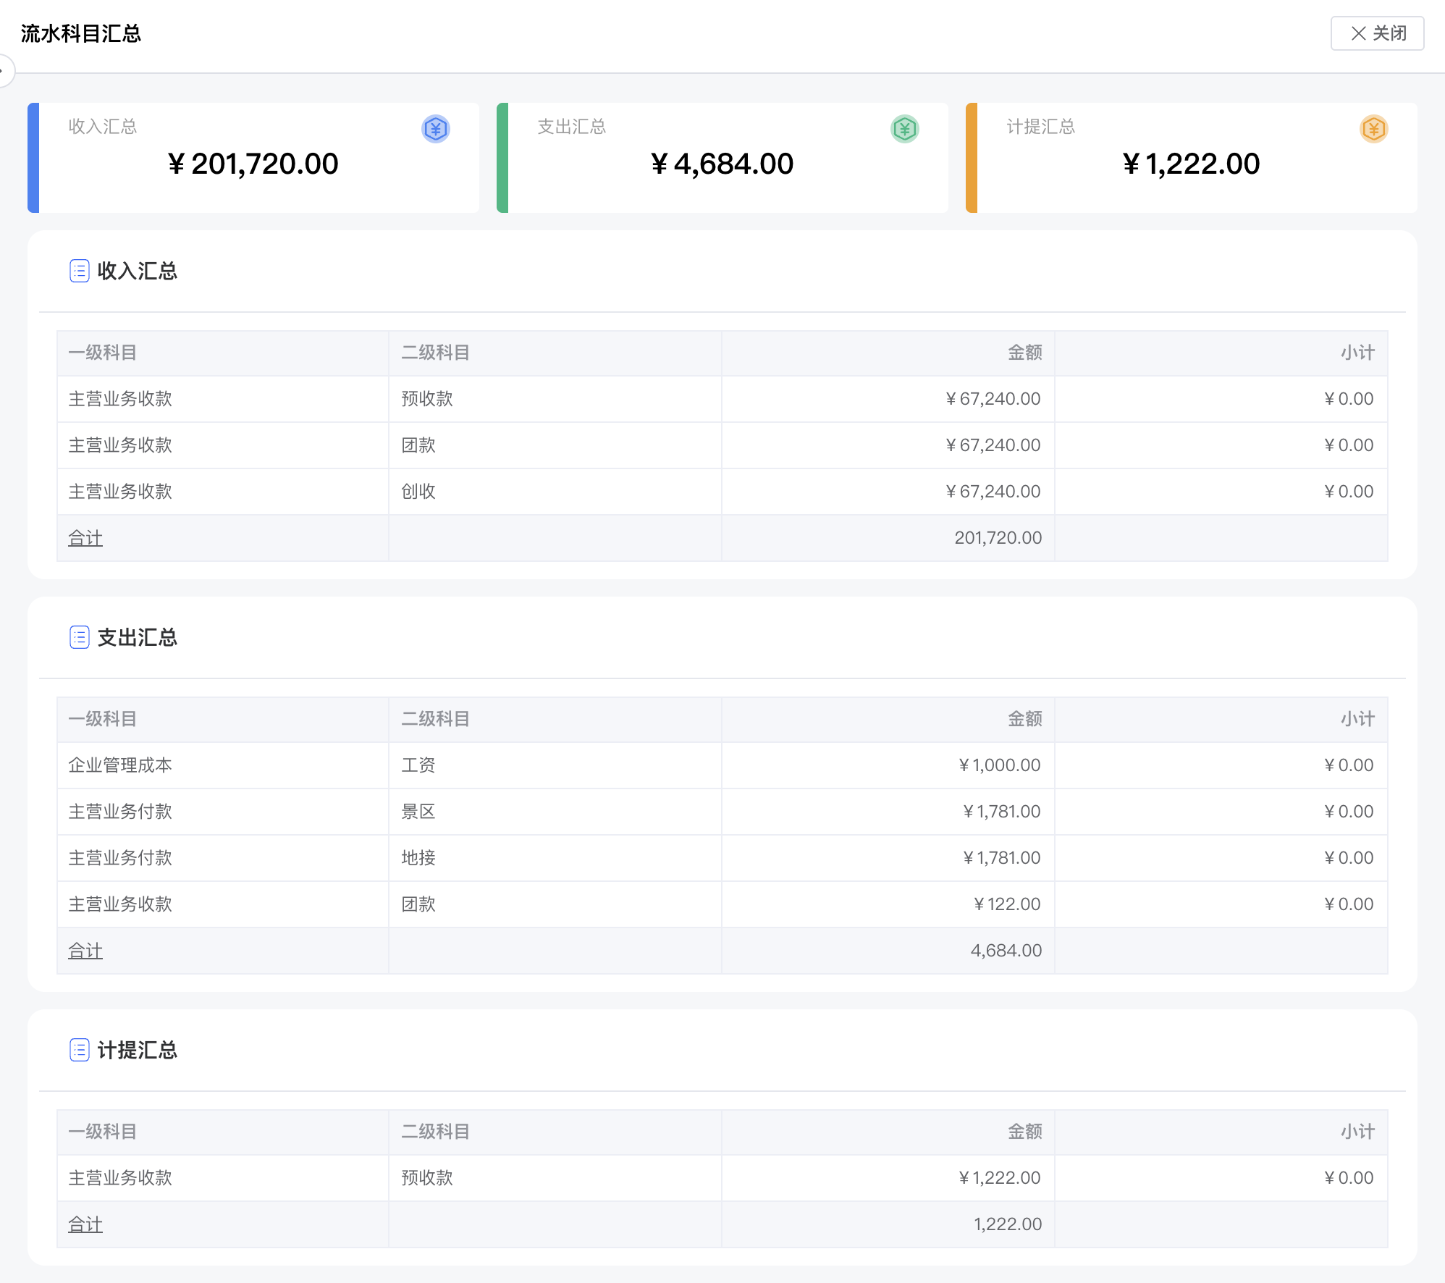Click the 金额 column header in 收入汇总 table

[x=1024, y=353]
